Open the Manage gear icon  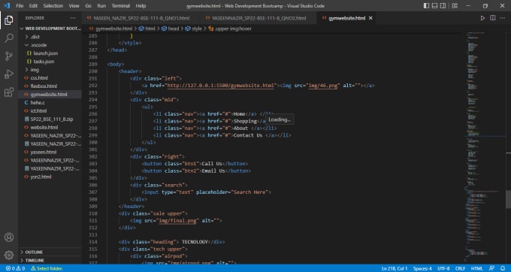[x=9, y=255]
